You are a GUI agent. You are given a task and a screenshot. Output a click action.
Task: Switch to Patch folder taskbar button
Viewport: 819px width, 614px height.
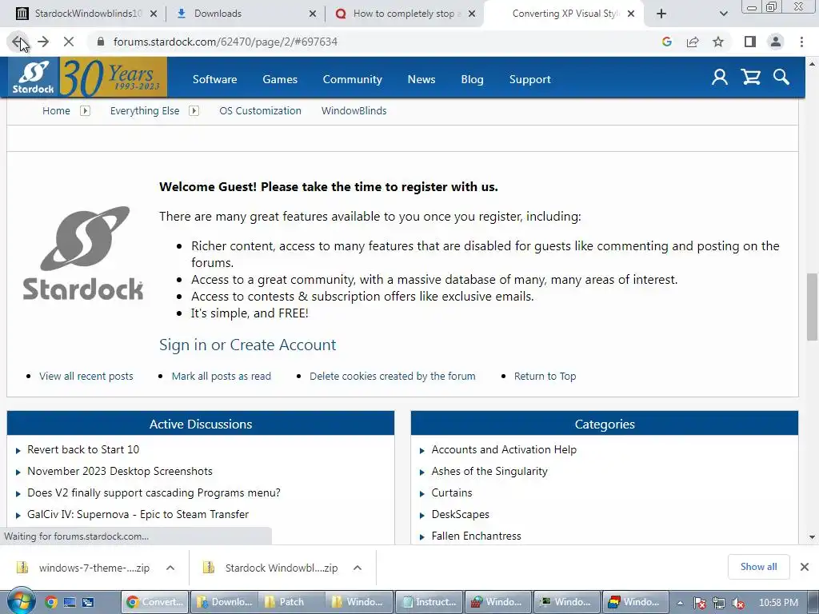[291, 602]
